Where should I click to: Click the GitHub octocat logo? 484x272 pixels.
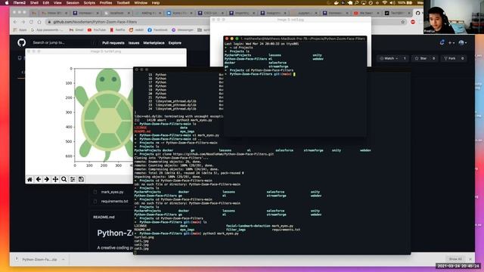point(22,42)
